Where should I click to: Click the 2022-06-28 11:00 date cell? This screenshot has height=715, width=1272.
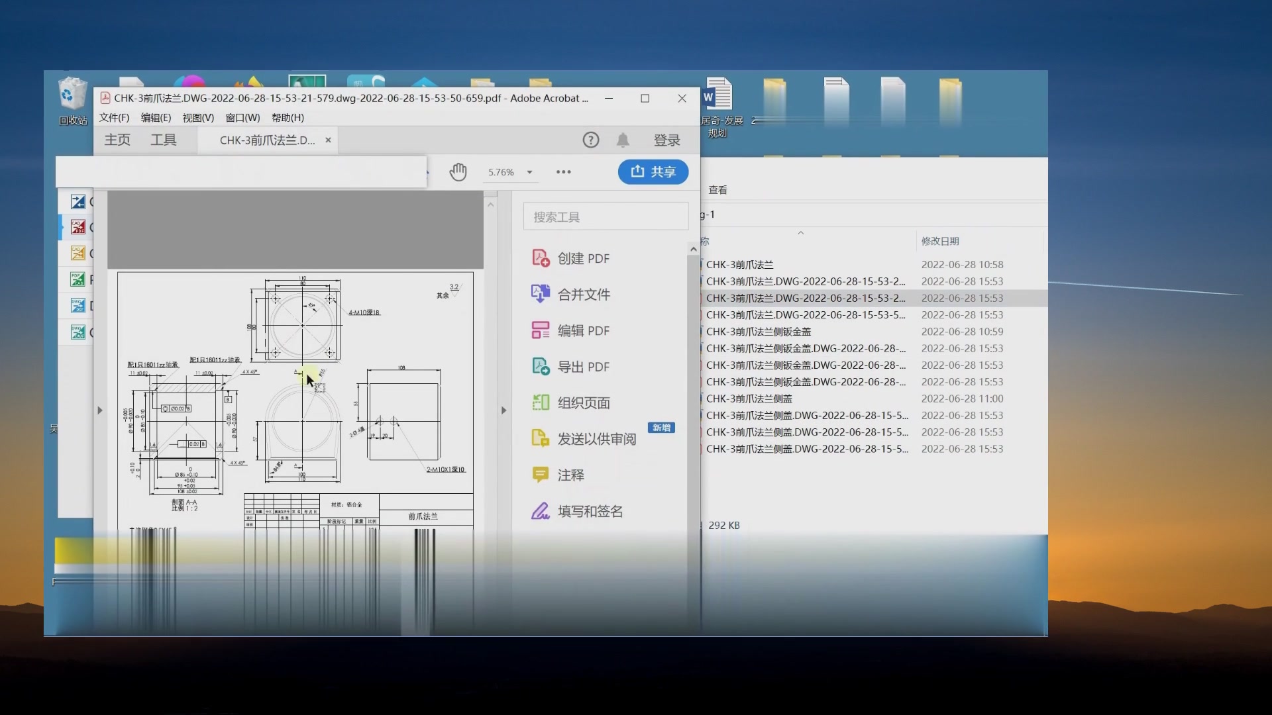[962, 399]
